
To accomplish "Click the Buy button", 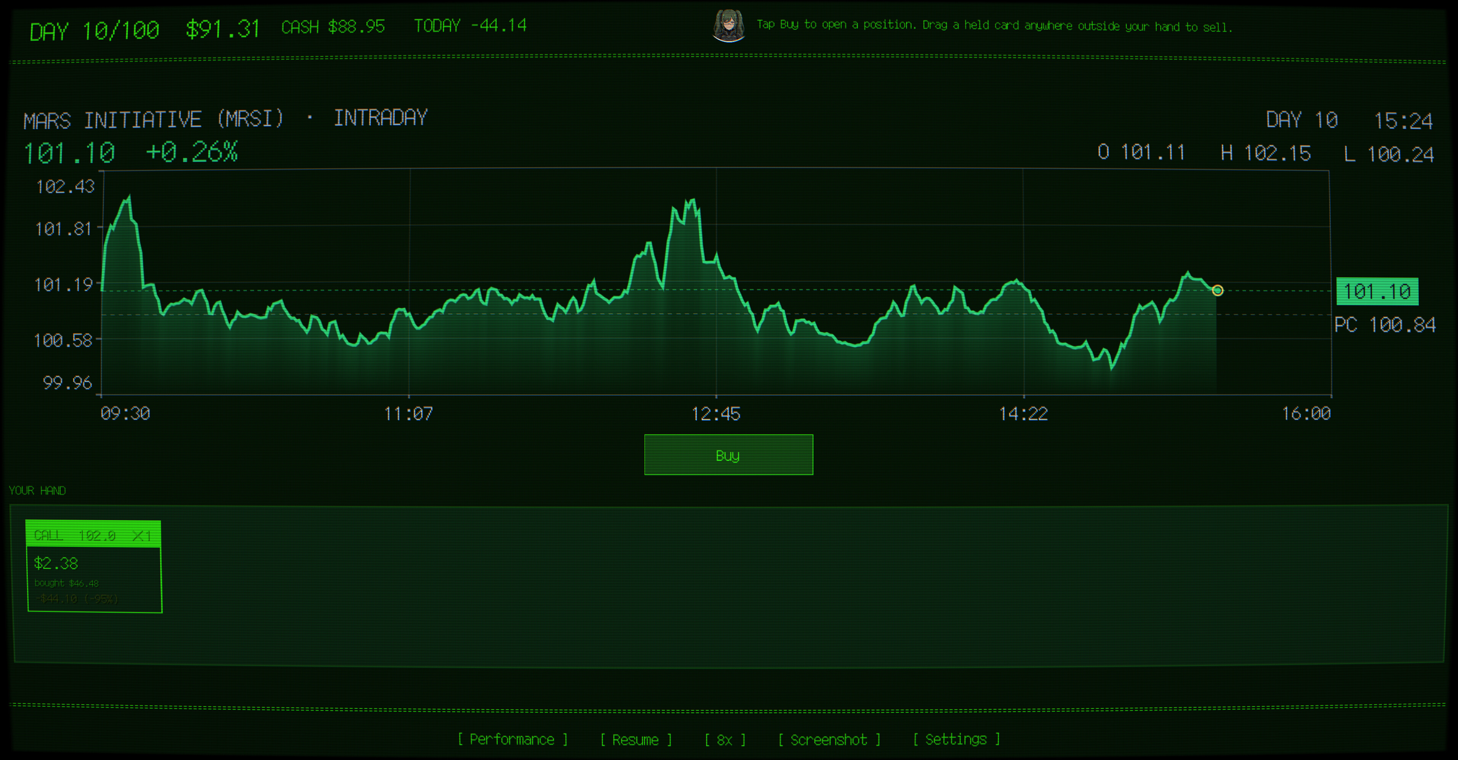I will [x=728, y=455].
